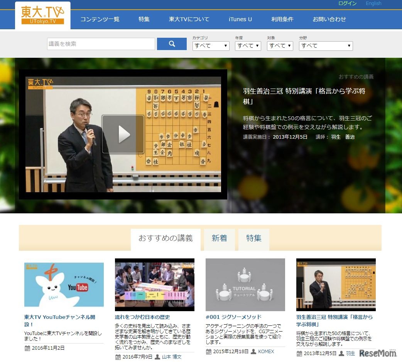The image size is (402, 362).
Task: Open コンテンツ一覧 in navigation bar
Action: tap(100, 19)
